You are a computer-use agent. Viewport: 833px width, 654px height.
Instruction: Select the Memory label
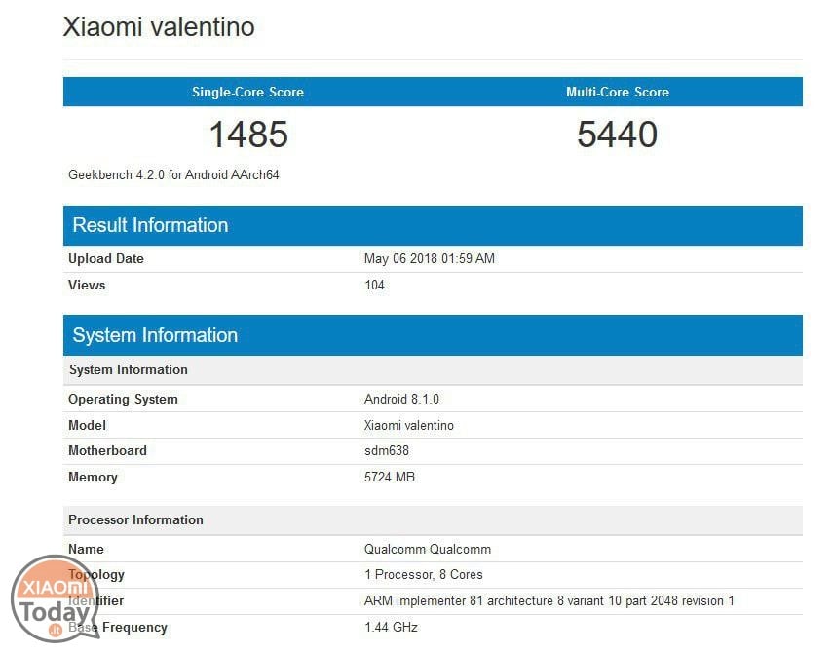[x=93, y=478]
